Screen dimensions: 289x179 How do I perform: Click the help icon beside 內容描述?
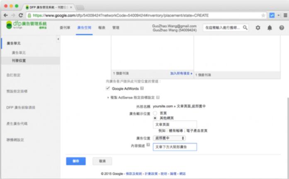point(148,145)
